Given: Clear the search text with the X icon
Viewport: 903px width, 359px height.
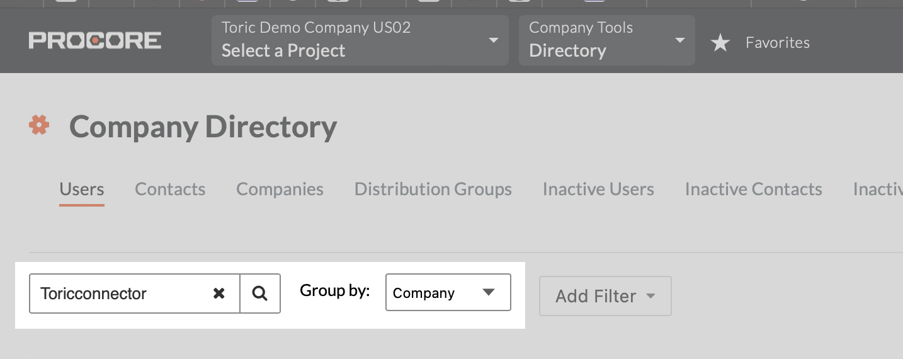Looking at the screenshot, I should coord(219,293).
